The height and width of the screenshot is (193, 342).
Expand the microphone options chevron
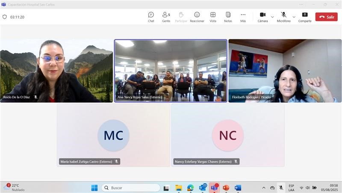coord(294,17)
